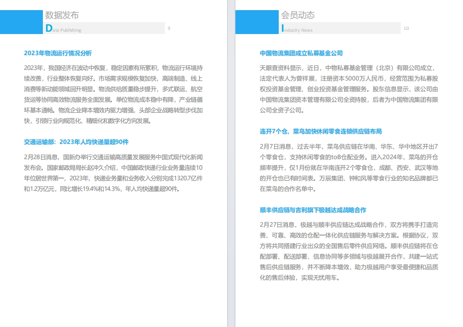Click the line starting 个零食仓，支持休闲零食的toB
463x327 pixels.
coord(349,157)
